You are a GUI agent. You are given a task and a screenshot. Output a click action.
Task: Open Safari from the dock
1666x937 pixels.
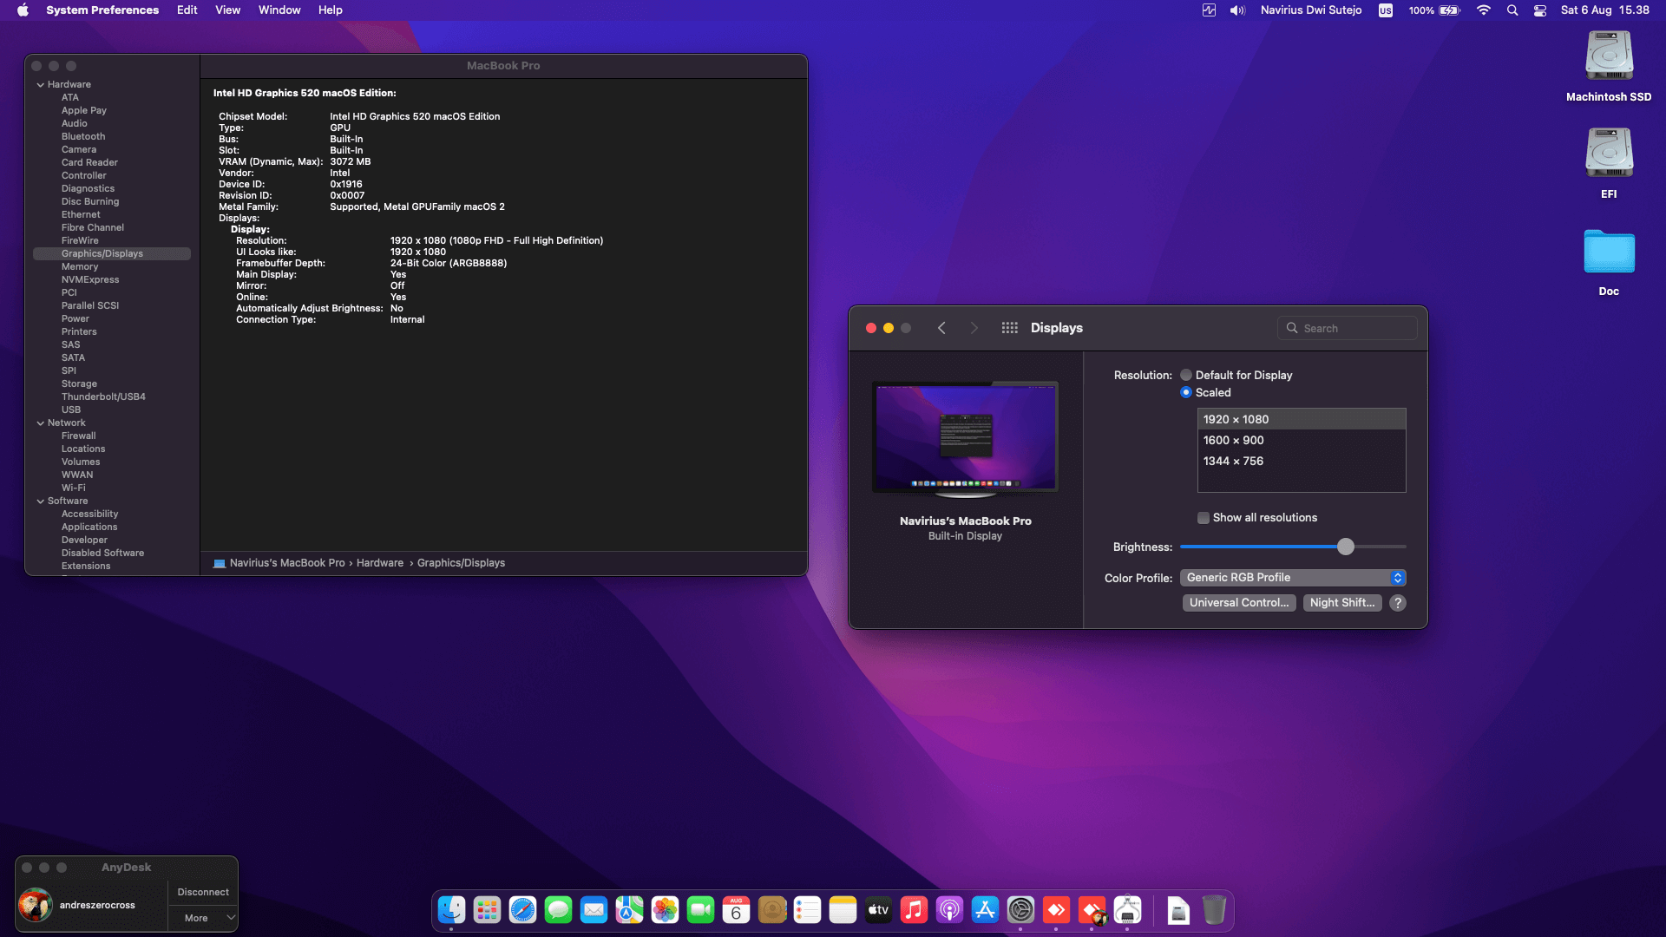coord(522,910)
